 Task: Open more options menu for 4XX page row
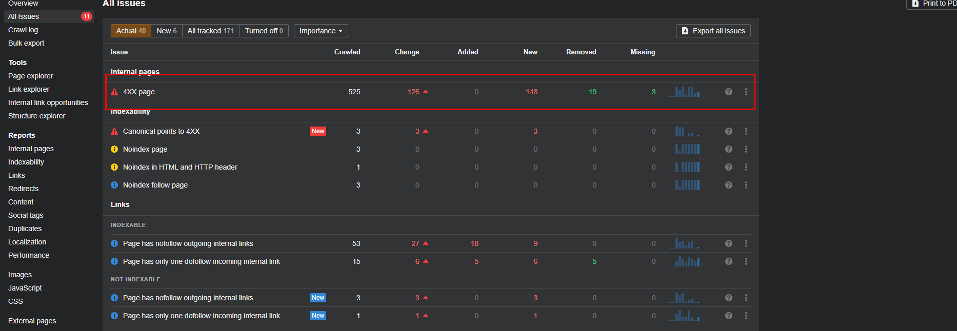[746, 92]
